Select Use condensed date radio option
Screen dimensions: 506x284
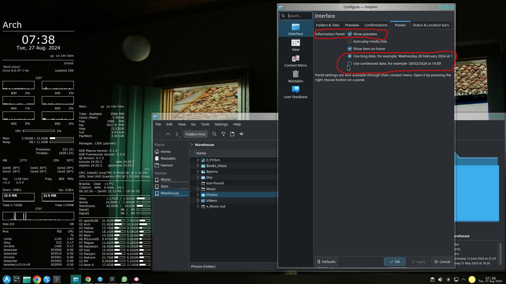click(x=350, y=64)
